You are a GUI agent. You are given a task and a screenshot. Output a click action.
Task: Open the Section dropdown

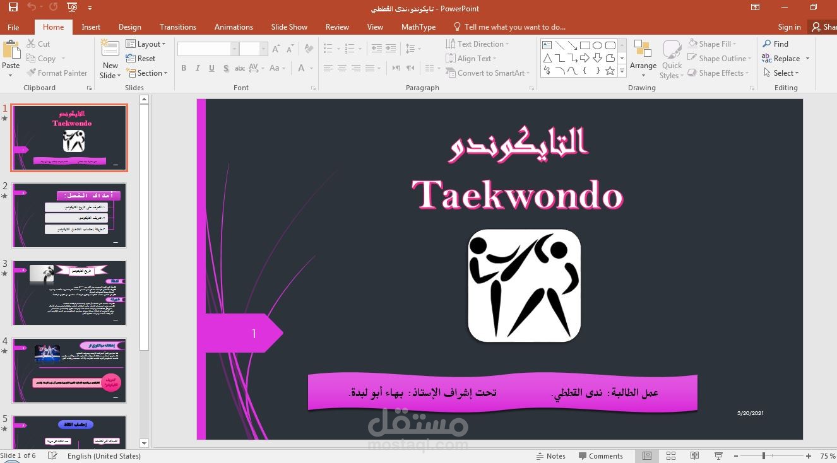(x=147, y=73)
